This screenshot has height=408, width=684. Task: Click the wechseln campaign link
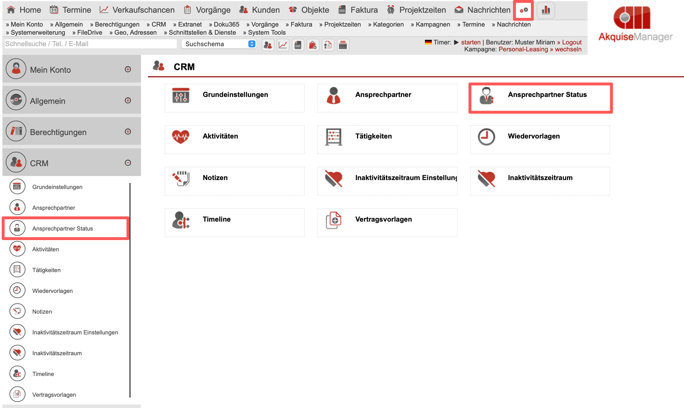568,49
